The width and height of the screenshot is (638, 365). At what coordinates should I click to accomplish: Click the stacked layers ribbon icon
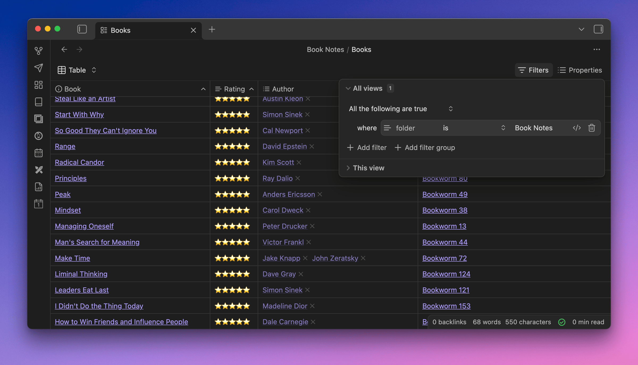coord(39,119)
